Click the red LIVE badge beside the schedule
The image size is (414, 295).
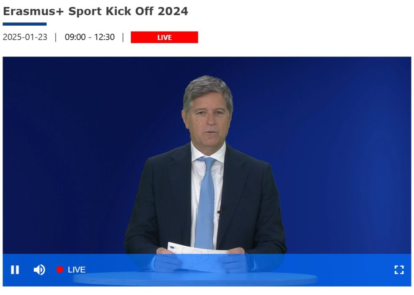[x=164, y=37]
